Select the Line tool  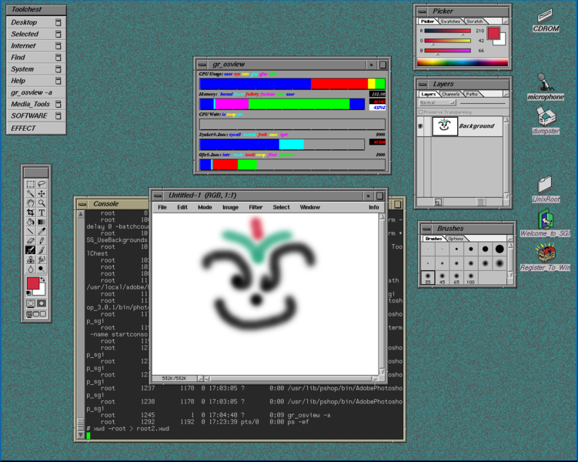pyautogui.click(x=31, y=231)
